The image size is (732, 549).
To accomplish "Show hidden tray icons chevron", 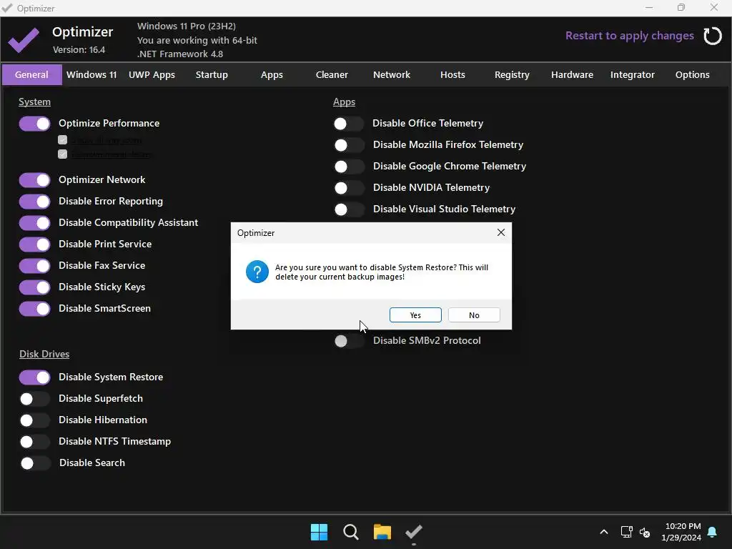I will [x=603, y=532].
